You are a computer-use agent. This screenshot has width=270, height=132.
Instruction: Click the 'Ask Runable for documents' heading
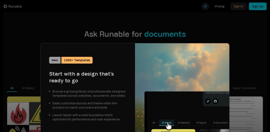tap(135, 34)
